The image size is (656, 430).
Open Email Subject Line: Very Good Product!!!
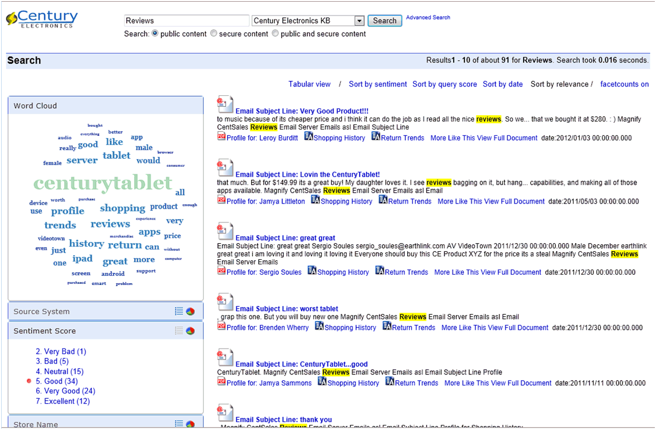click(302, 111)
